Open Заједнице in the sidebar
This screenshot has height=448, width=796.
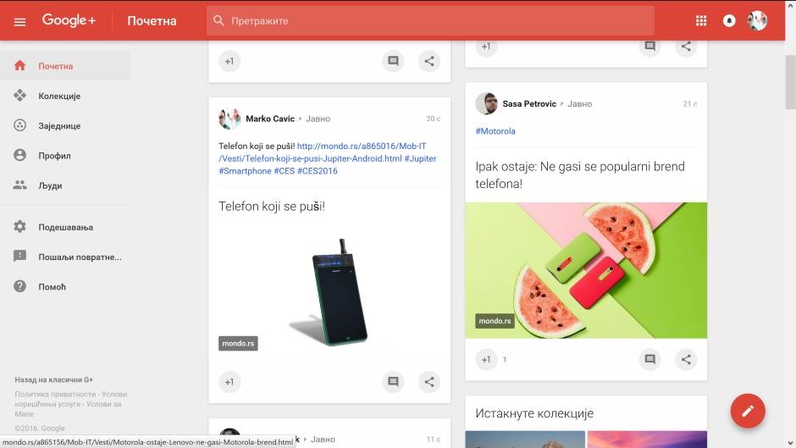click(58, 126)
